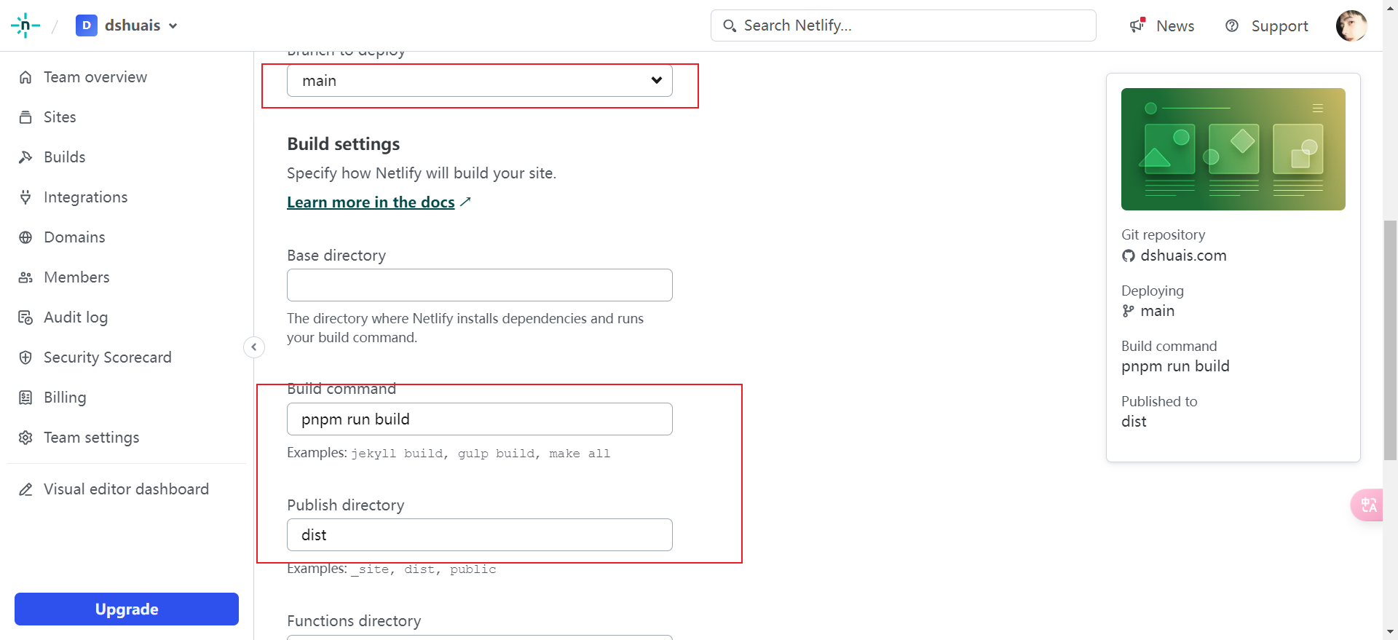This screenshot has width=1398, height=640.
Task: Click the scrollbar down arrow
Action: click(1391, 632)
